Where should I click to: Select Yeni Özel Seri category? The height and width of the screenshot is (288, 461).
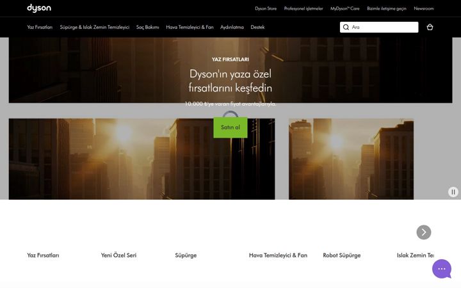(x=118, y=255)
